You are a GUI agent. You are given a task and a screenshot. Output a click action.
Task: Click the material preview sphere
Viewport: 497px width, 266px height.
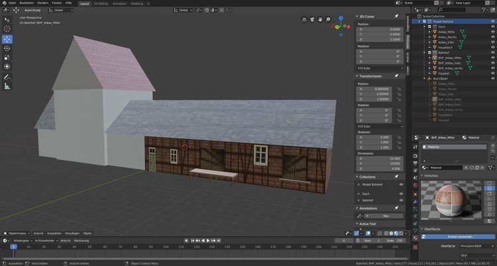tap(447, 201)
